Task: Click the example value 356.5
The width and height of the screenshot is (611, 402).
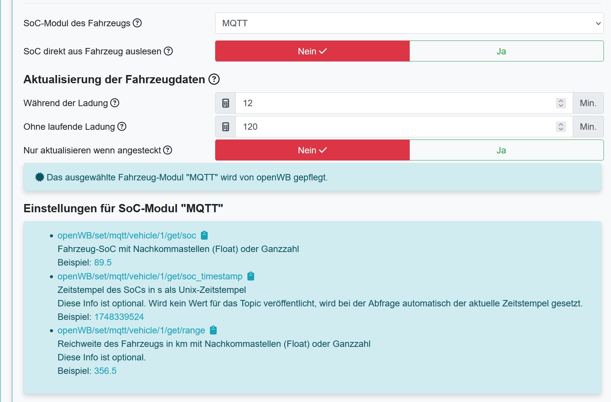Action: pyautogui.click(x=105, y=370)
